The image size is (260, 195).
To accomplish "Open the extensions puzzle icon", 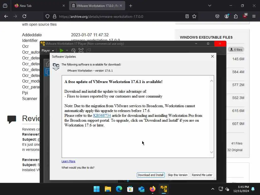I will (236, 16).
